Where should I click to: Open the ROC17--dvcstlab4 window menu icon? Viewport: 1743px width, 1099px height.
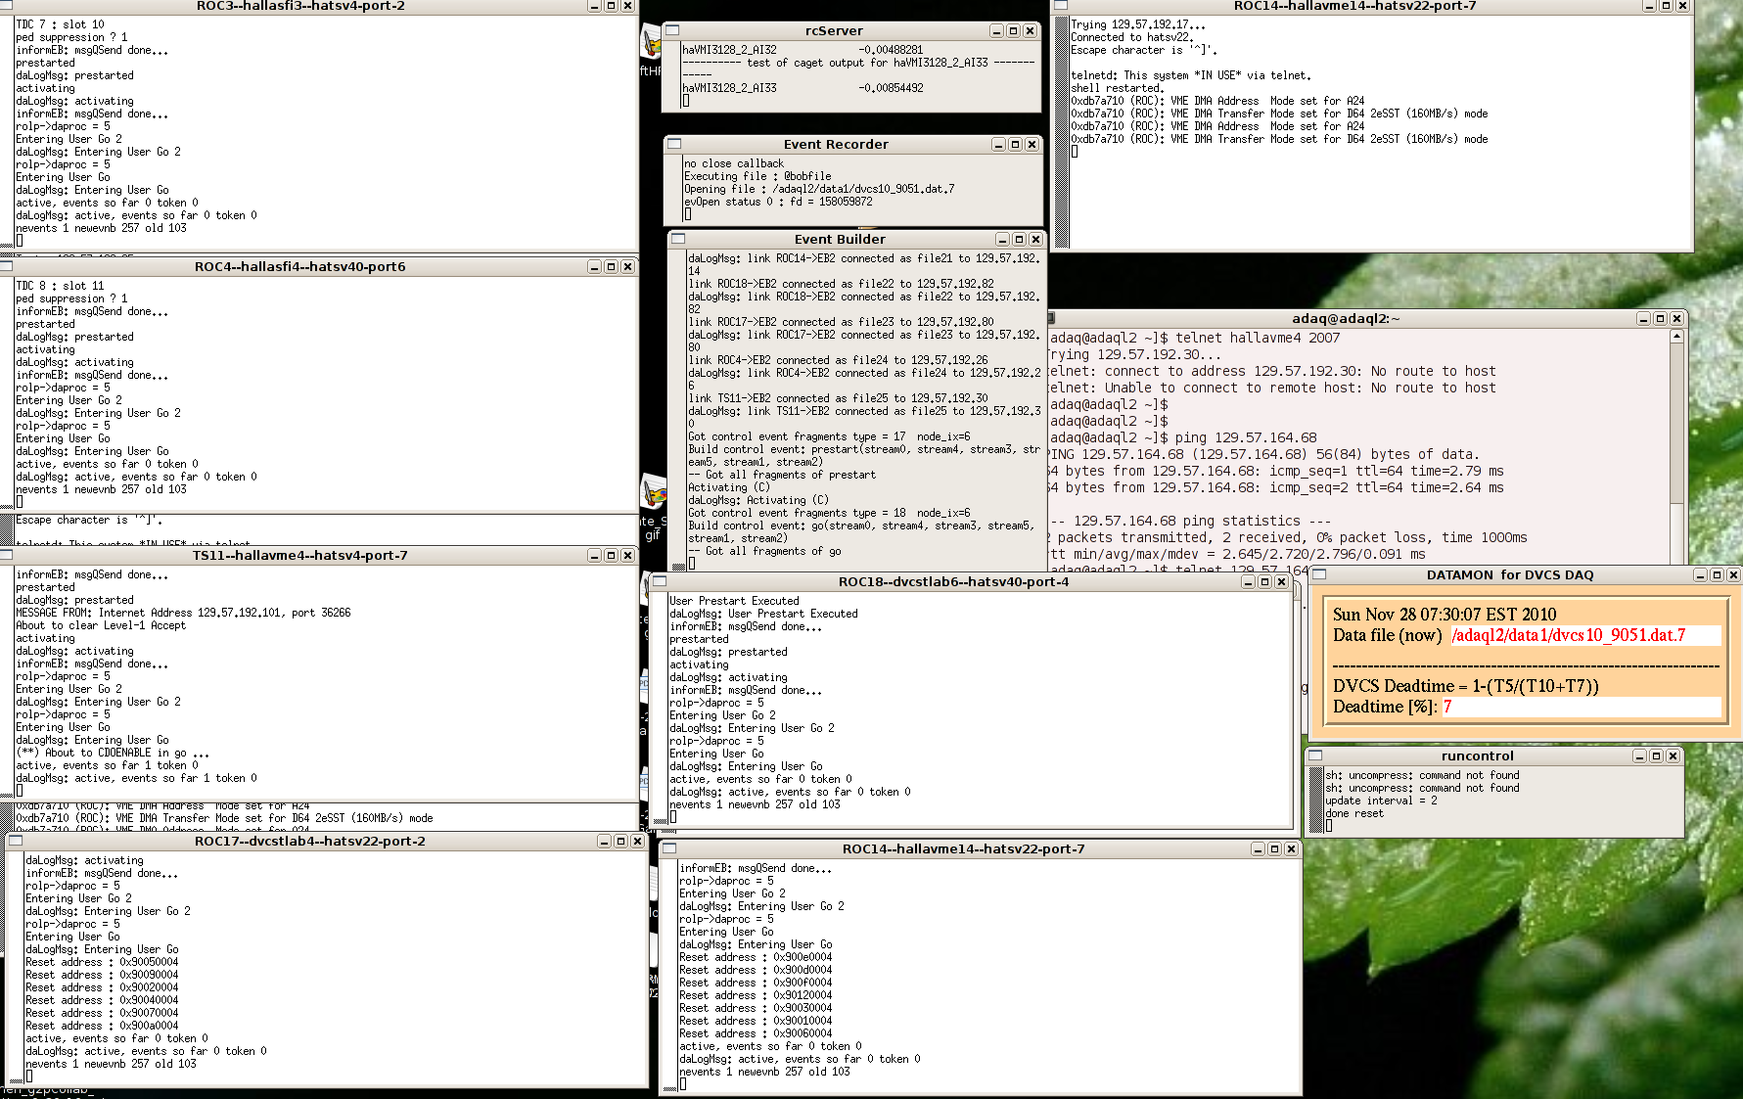15,841
